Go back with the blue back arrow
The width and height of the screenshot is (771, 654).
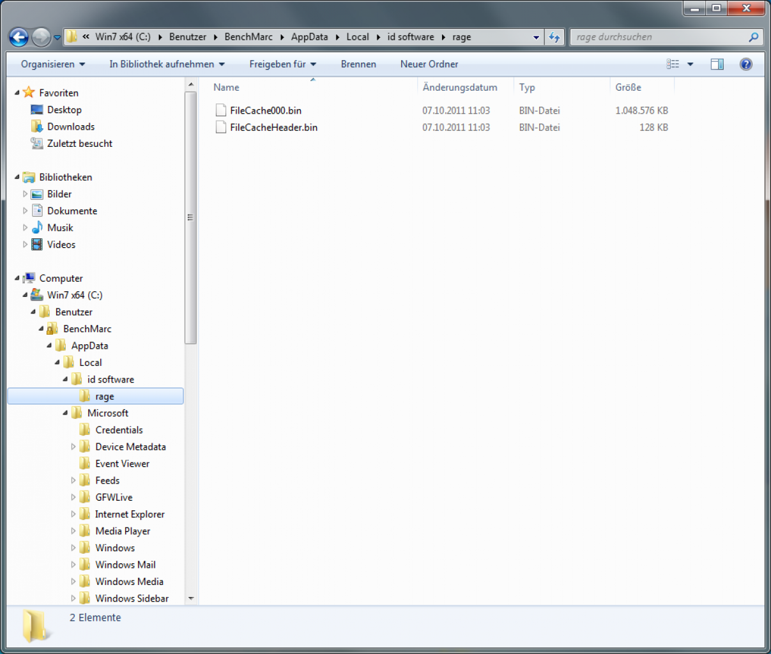[19, 37]
